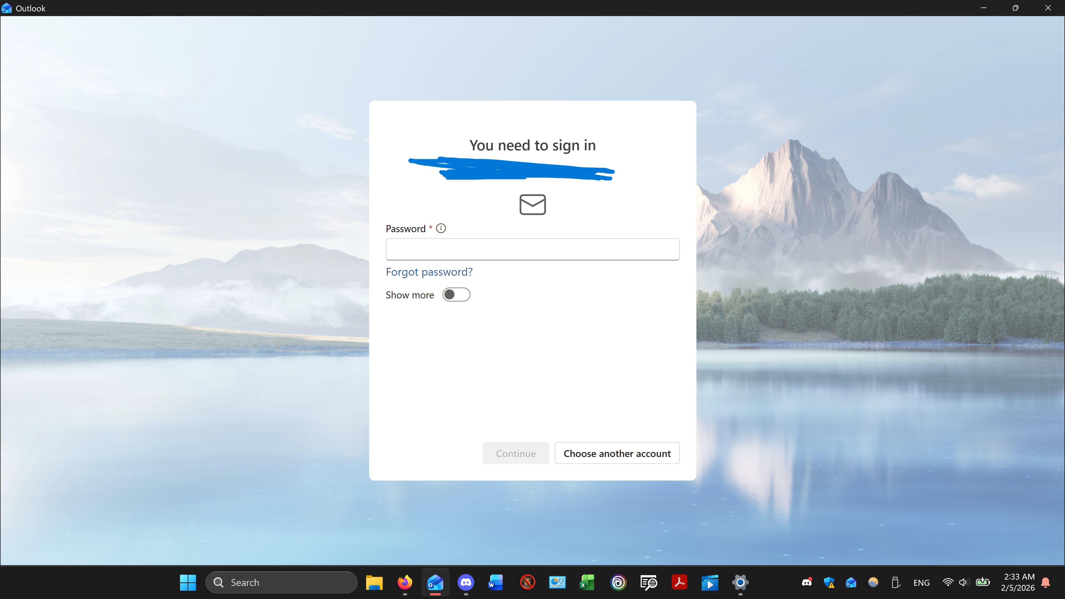Launch Ubisoft Connect from the taskbar

pos(618,582)
